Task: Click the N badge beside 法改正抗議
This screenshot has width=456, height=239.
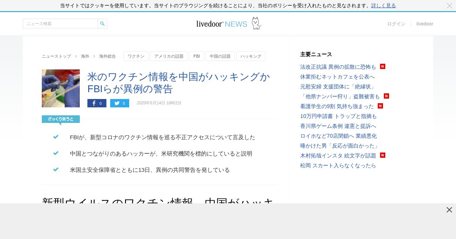Action: [383, 66]
